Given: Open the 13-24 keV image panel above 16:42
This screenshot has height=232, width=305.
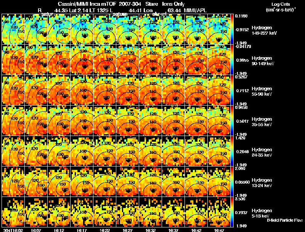Looking at the screenshot, I should click(x=196, y=182).
